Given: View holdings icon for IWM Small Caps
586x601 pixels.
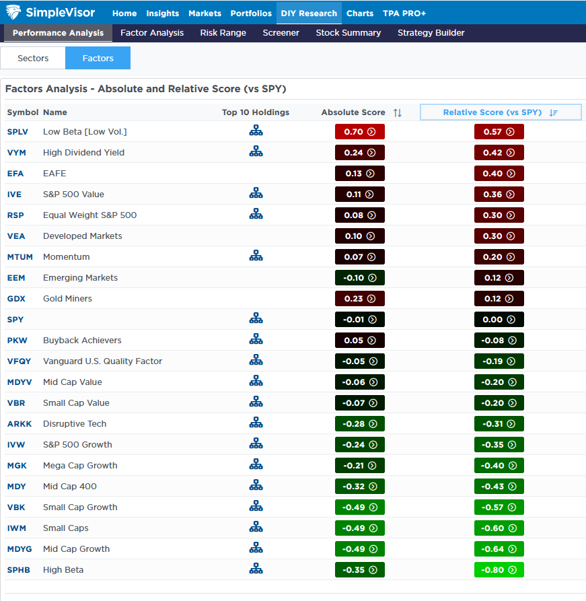Looking at the screenshot, I should (x=256, y=528).
